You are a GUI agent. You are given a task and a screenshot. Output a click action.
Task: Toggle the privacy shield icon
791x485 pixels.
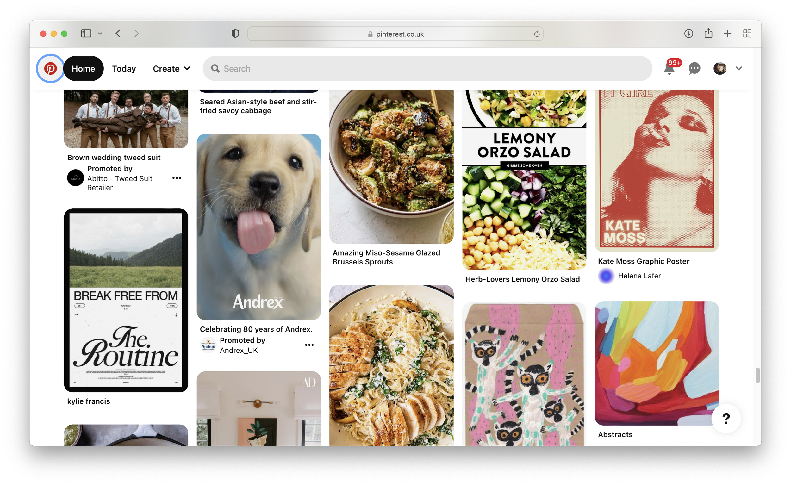pyautogui.click(x=235, y=34)
